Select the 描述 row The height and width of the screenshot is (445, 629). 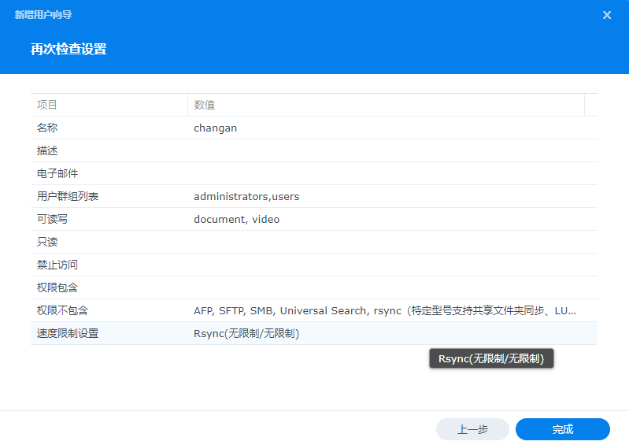pyautogui.click(x=47, y=150)
